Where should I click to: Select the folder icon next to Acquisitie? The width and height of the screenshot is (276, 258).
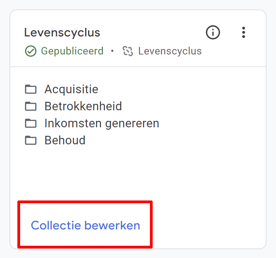point(31,89)
